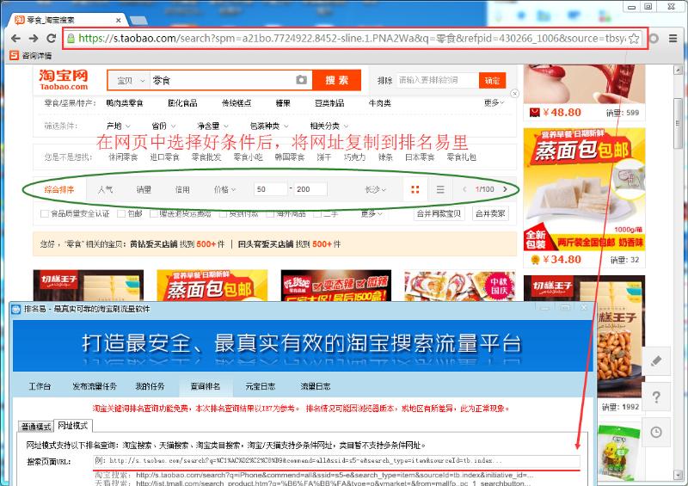
Task: Click the 合并卖家 button
Action: [x=490, y=214]
